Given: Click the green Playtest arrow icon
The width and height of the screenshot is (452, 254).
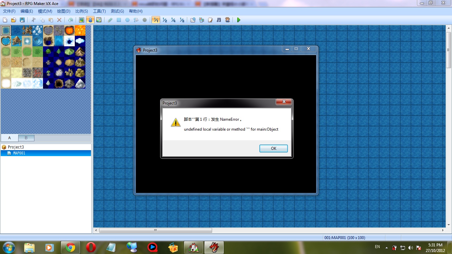Looking at the screenshot, I should click(x=239, y=20).
